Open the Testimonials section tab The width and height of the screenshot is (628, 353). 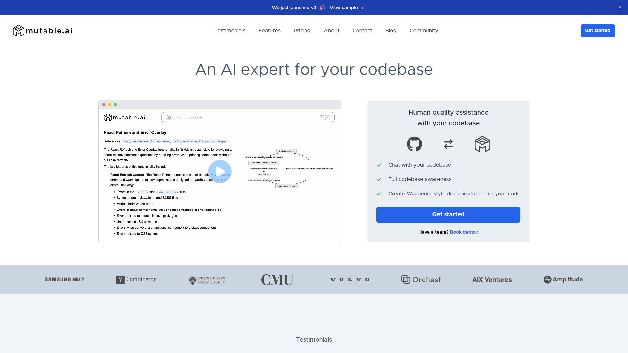coord(230,30)
